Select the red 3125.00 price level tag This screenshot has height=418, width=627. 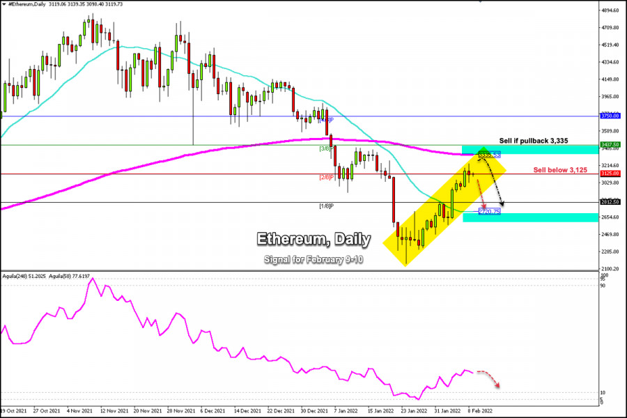pos(610,173)
